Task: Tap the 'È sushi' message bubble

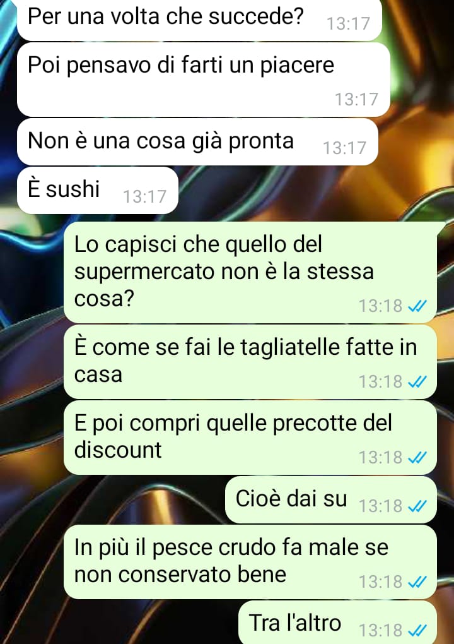Action: pyautogui.click(x=98, y=190)
